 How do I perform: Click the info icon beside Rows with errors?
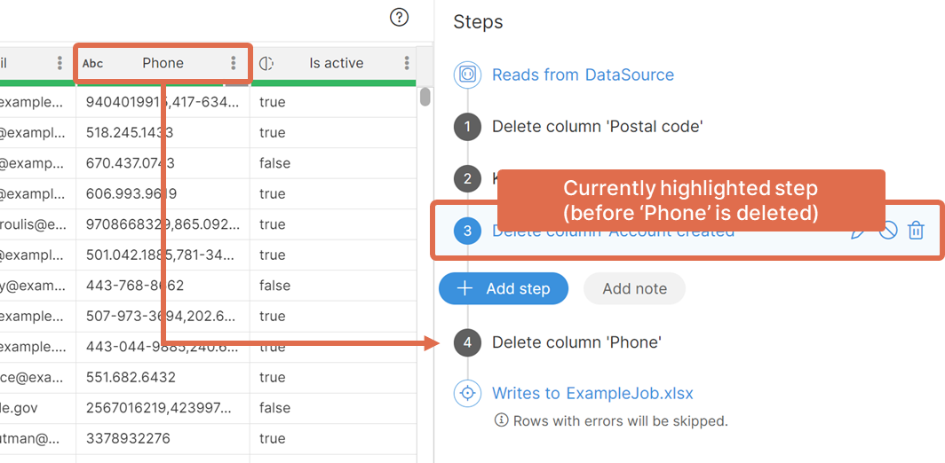501,420
